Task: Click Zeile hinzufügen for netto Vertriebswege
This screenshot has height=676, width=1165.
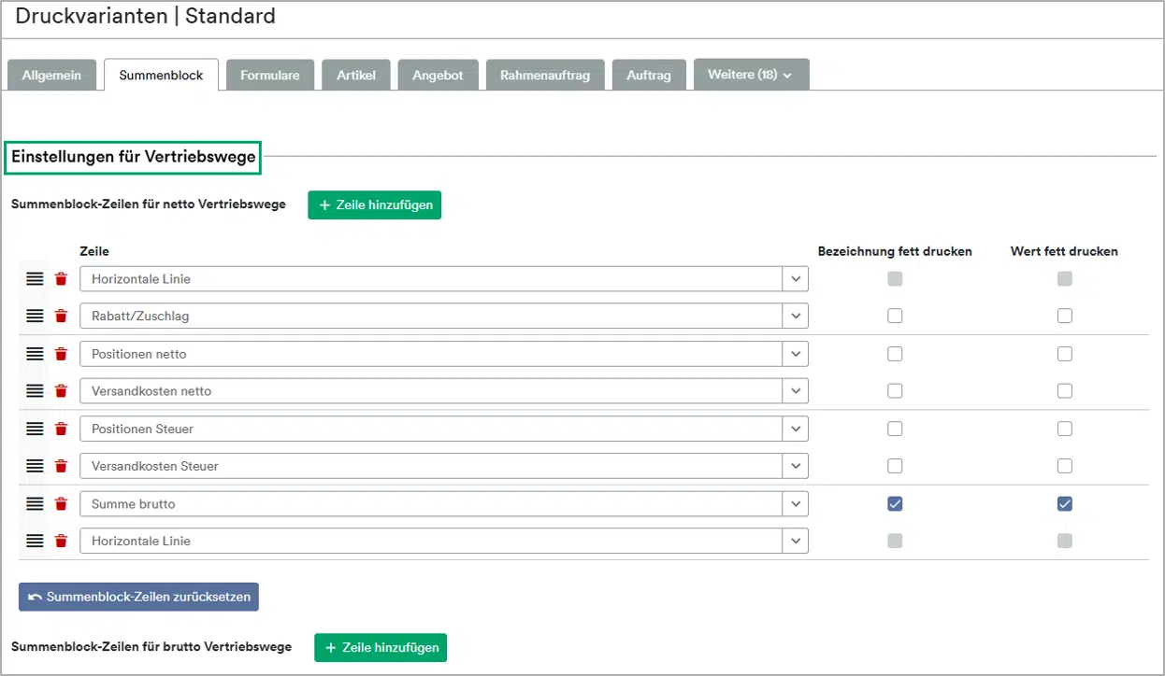Action: (374, 205)
